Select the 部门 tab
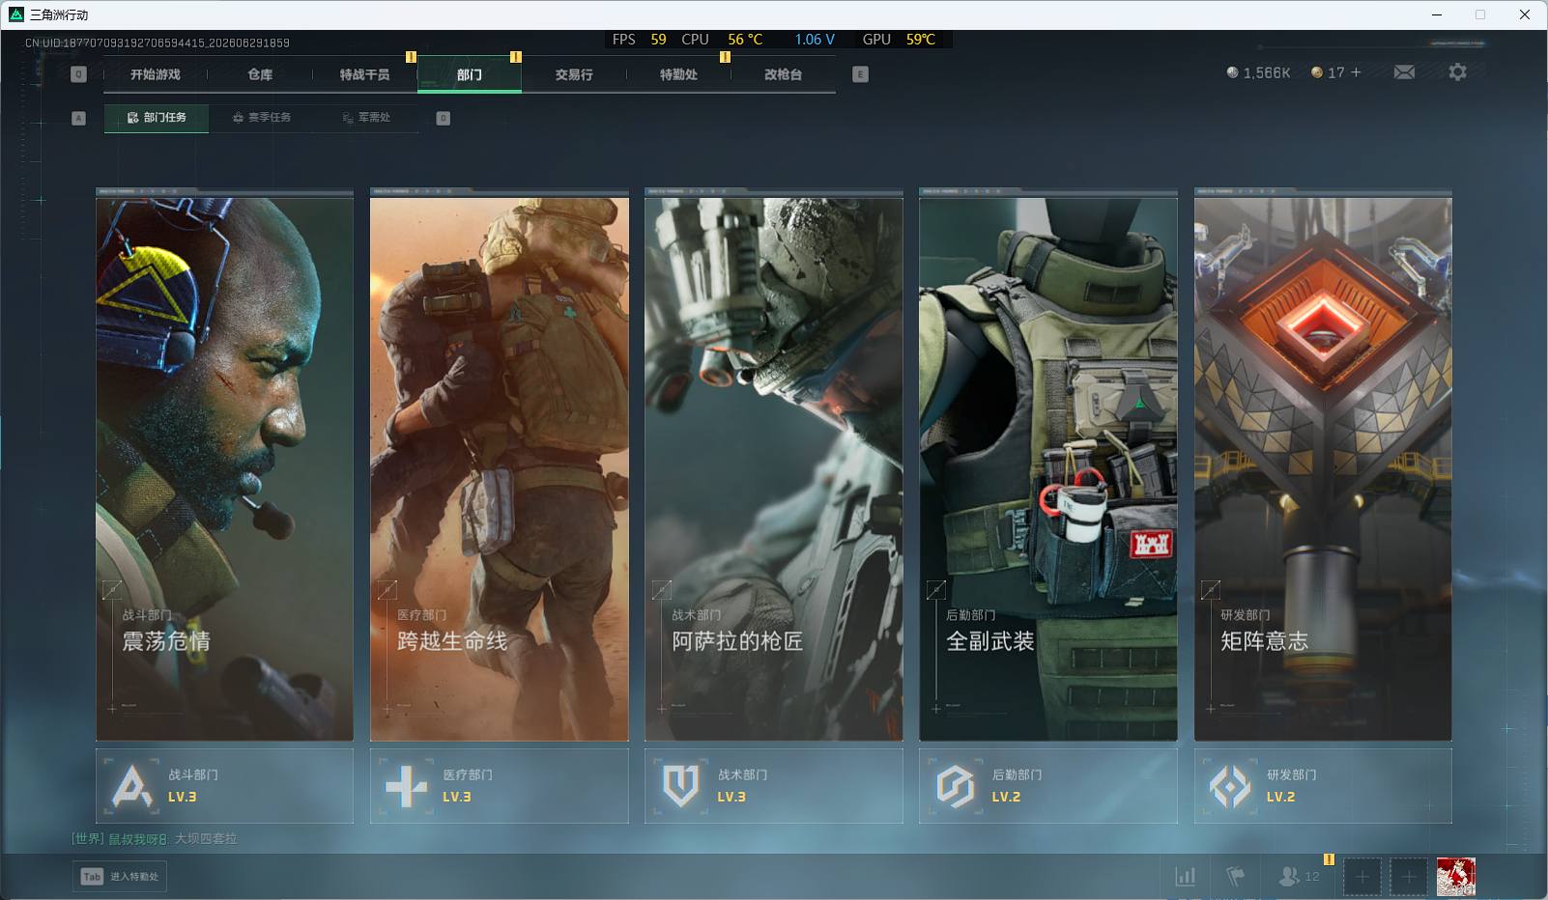Viewport: 1548px width, 900px height. [470, 74]
